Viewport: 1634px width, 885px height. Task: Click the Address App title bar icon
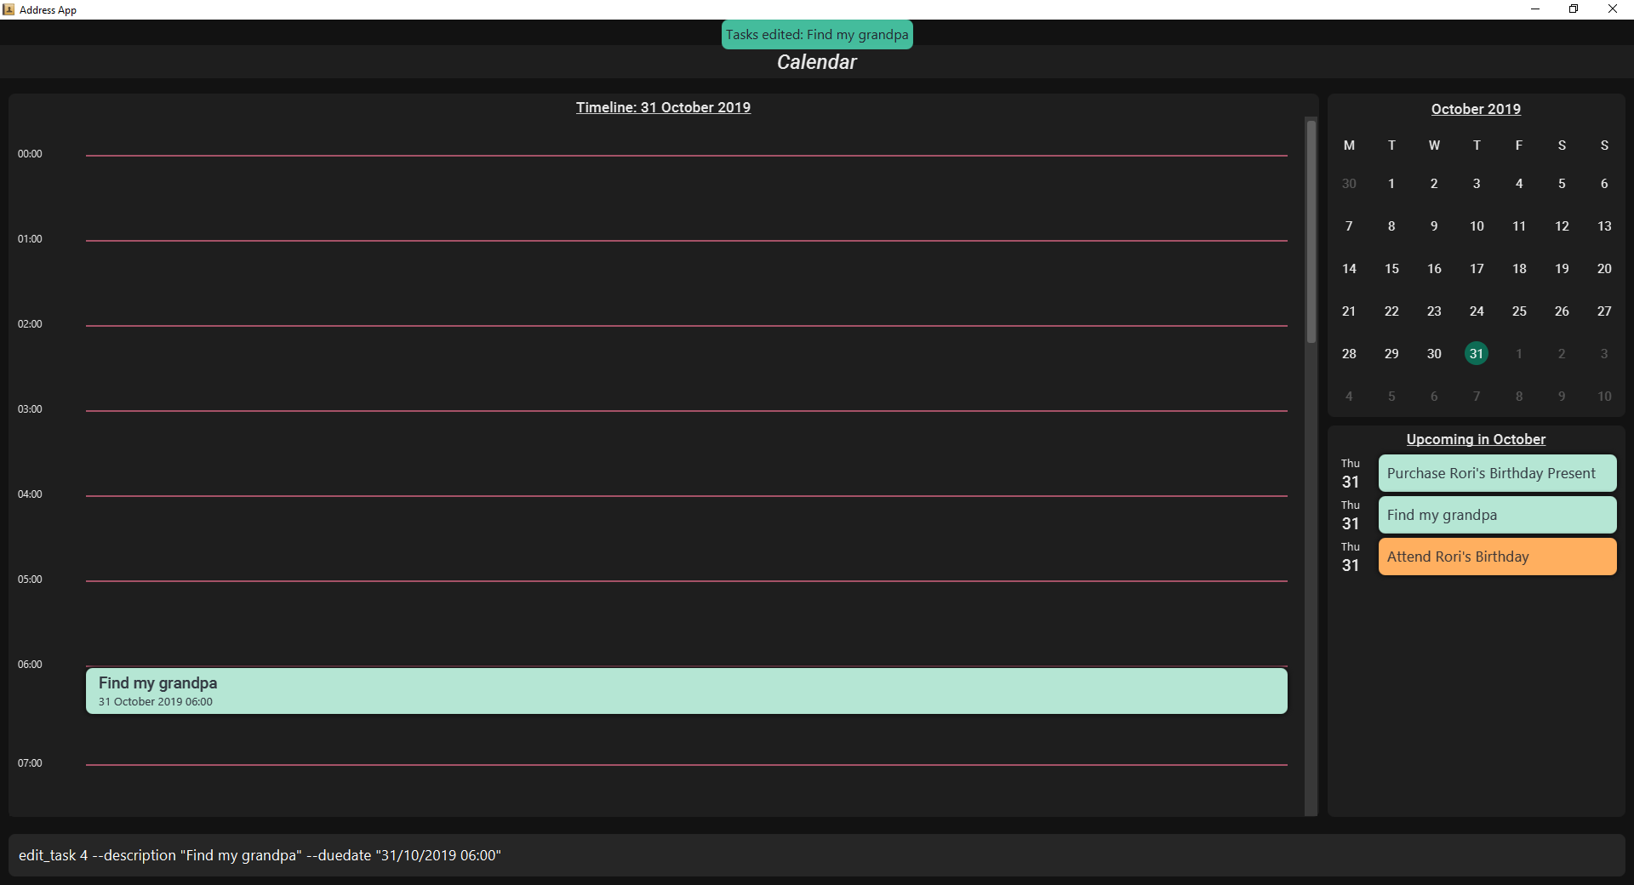9,9
